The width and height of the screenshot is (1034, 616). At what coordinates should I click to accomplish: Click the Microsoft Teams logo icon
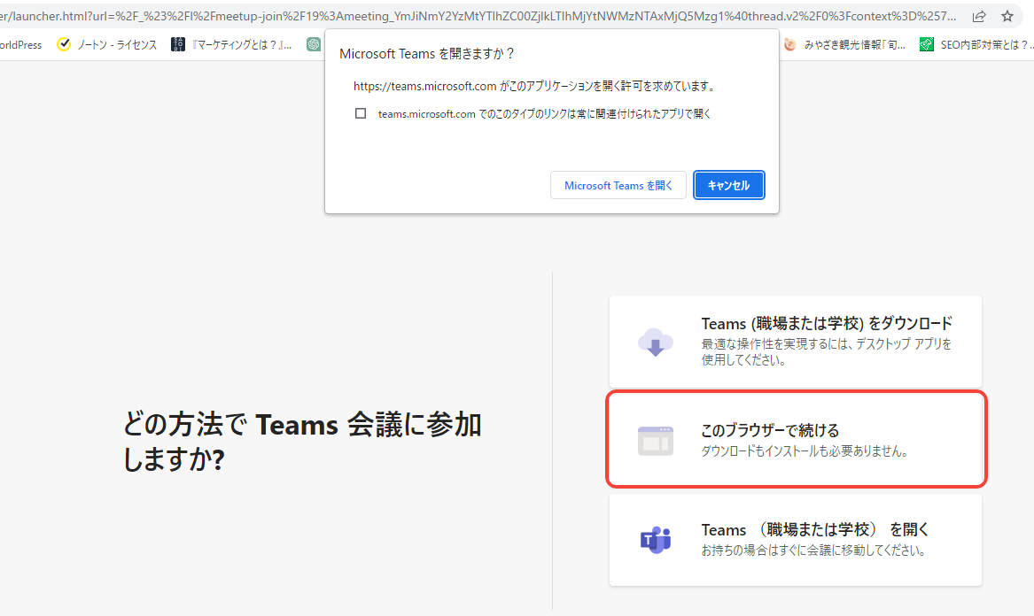tap(656, 540)
